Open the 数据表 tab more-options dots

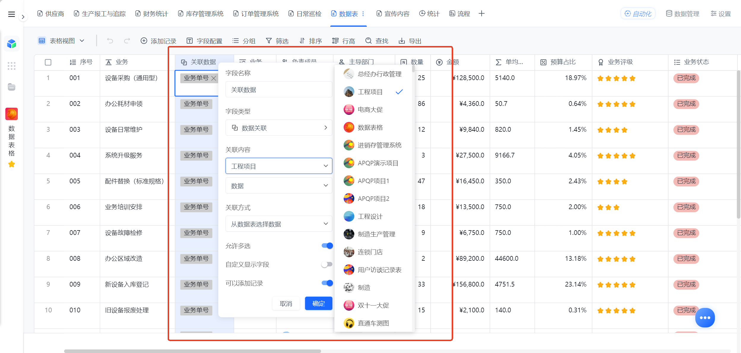point(363,14)
